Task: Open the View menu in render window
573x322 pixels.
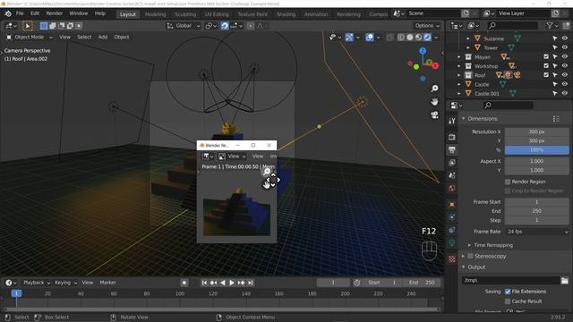Action: [x=257, y=157]
